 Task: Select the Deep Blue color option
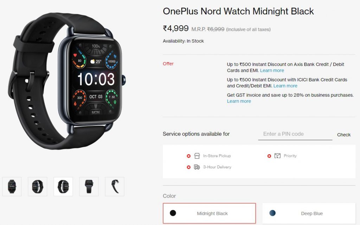[309, 213]
